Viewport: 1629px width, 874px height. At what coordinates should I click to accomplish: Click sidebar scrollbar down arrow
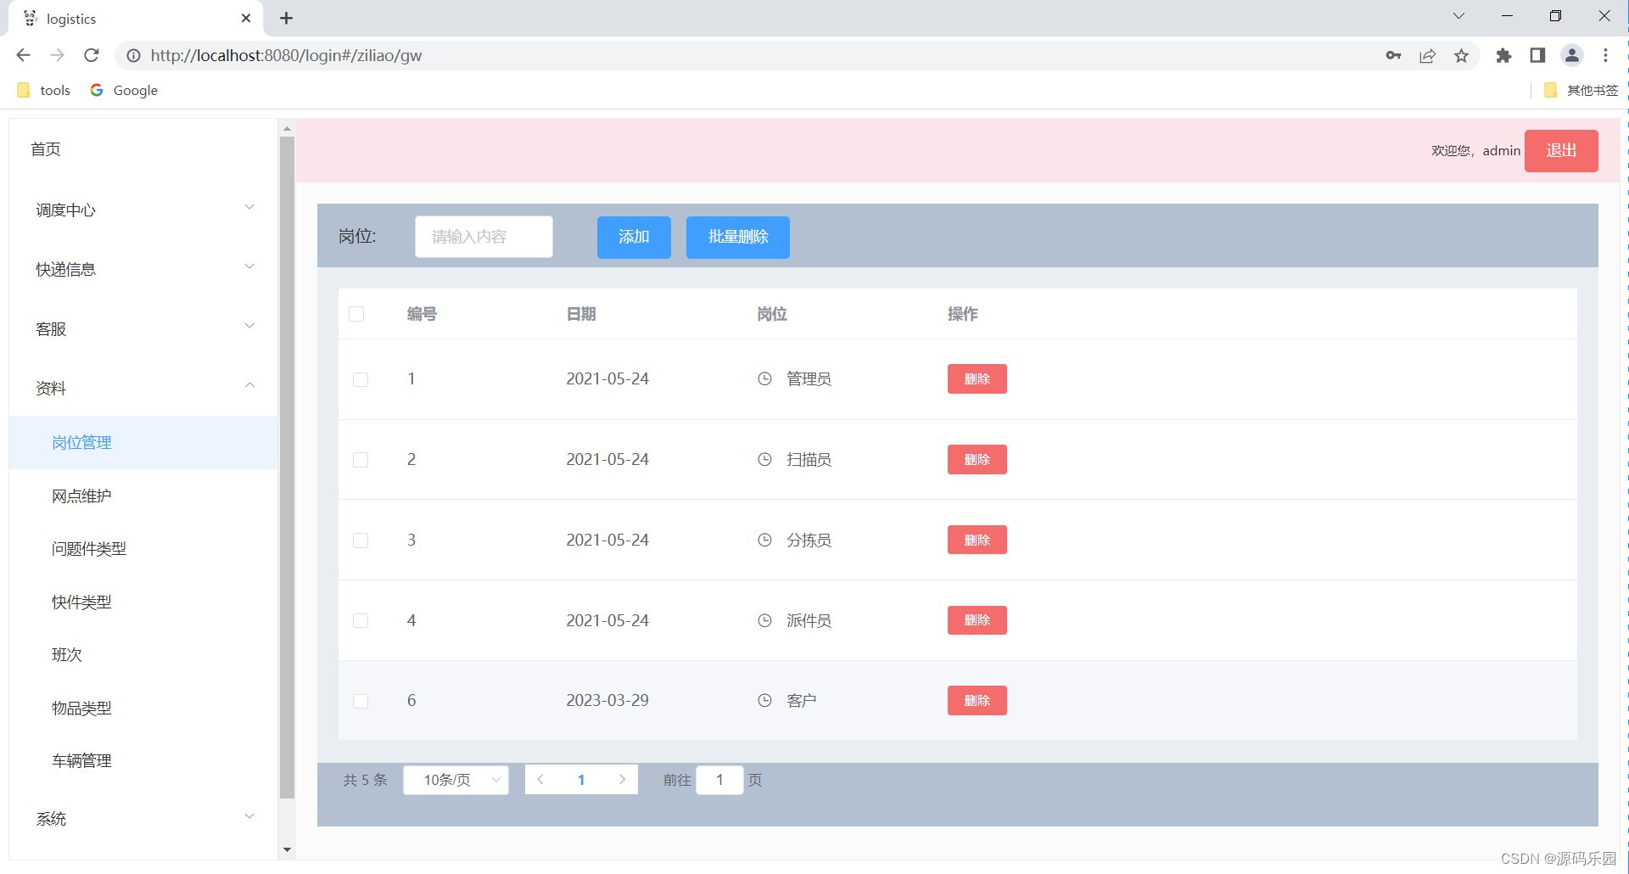click(287, 849)
